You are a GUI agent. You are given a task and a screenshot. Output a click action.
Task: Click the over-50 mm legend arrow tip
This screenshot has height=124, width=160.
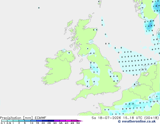[80, 121]
